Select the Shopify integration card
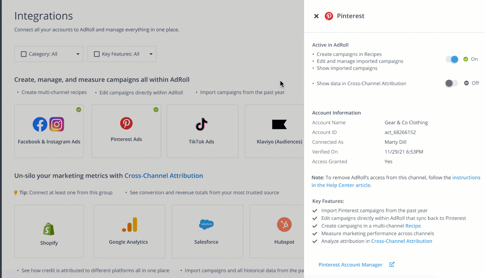485x278 pixels. [49, 231]
